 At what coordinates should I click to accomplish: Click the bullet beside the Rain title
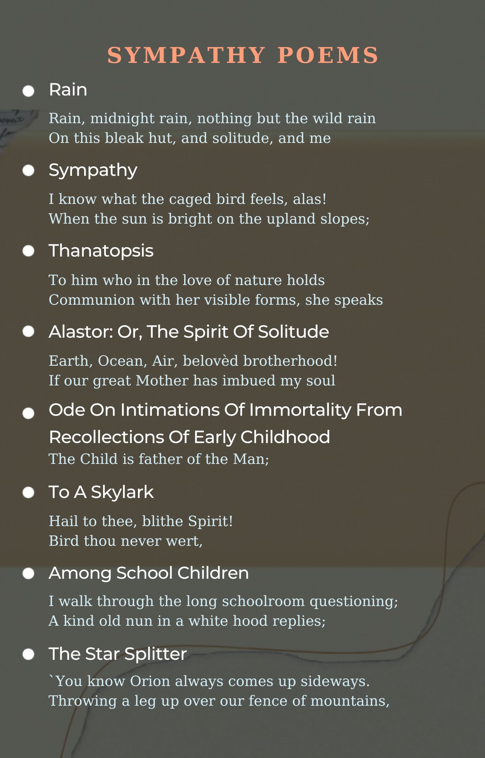pos(28,91)
